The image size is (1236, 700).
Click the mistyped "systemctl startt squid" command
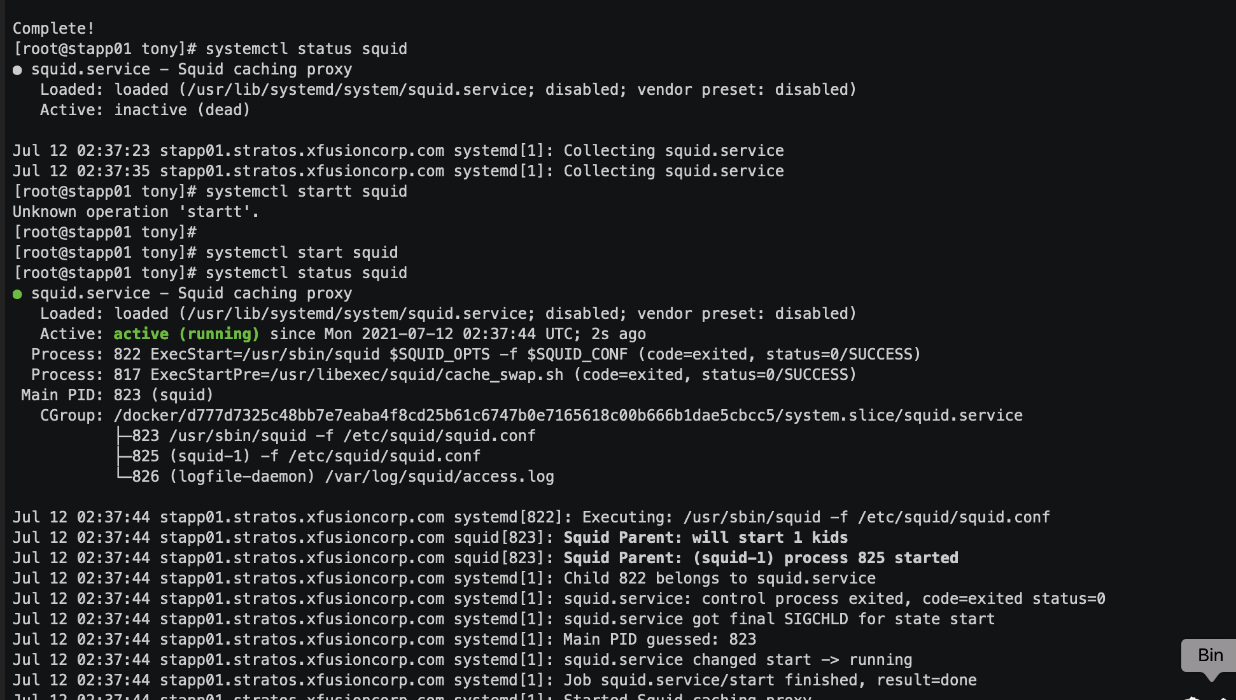(x=306, y=192)
